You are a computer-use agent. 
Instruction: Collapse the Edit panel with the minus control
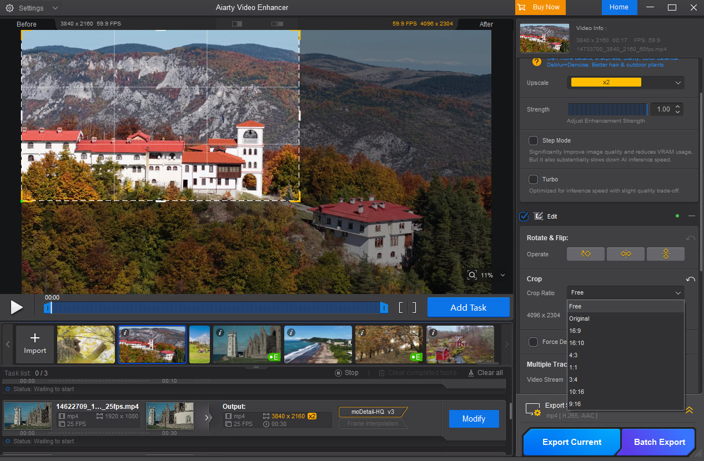click(x=691, y=216)
